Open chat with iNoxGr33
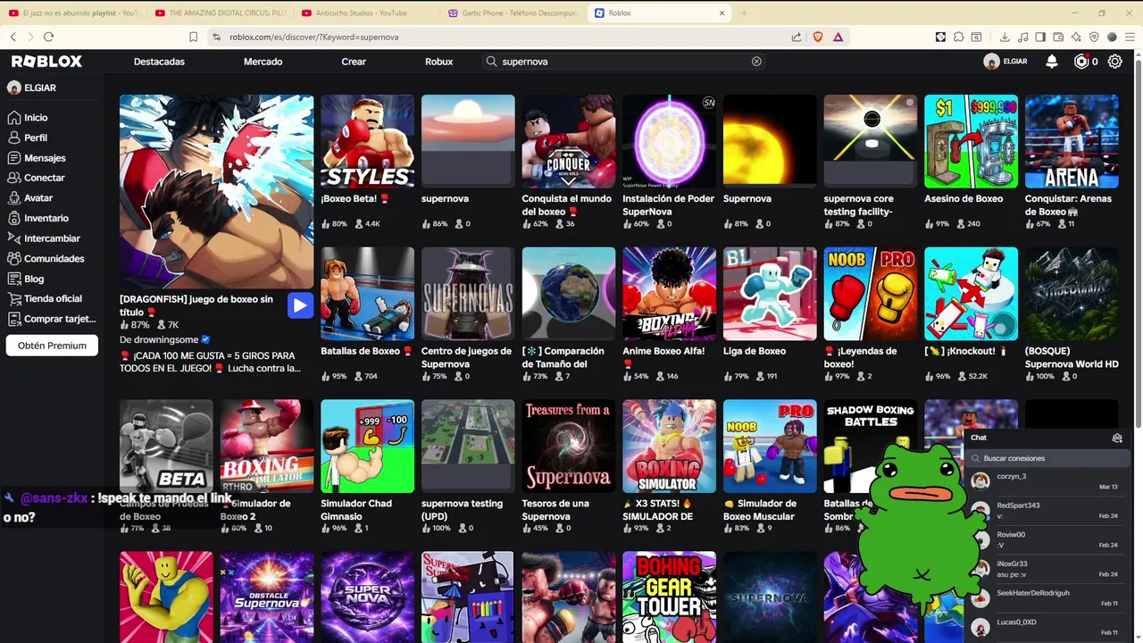1143x643 pixels. pyautogui.click(x=1047, y=569)
